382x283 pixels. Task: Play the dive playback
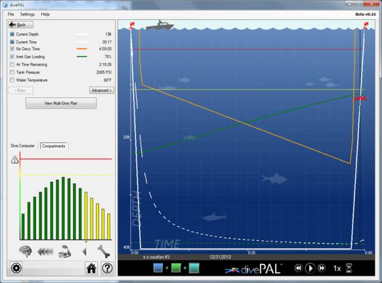(310, 268)
